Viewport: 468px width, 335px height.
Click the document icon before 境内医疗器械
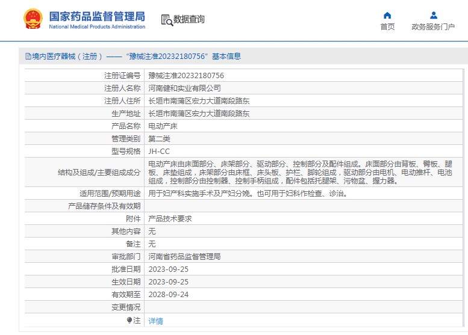pos(28,56)
